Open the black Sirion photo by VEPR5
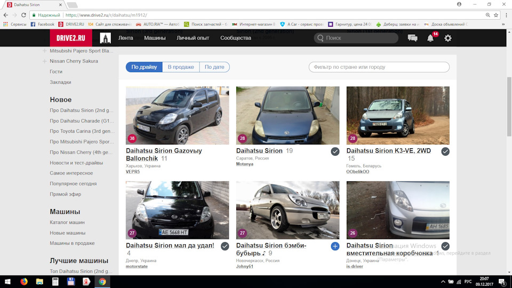 click(x=177, y=115)
